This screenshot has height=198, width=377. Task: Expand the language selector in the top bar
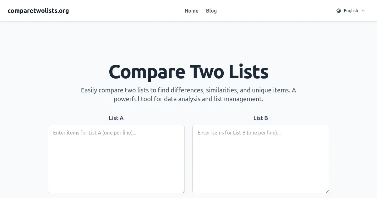350,10
